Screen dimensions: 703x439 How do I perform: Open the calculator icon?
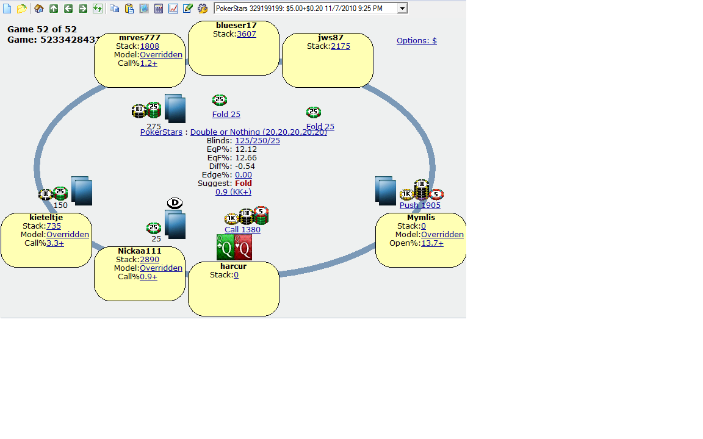(x=159, y=9)
